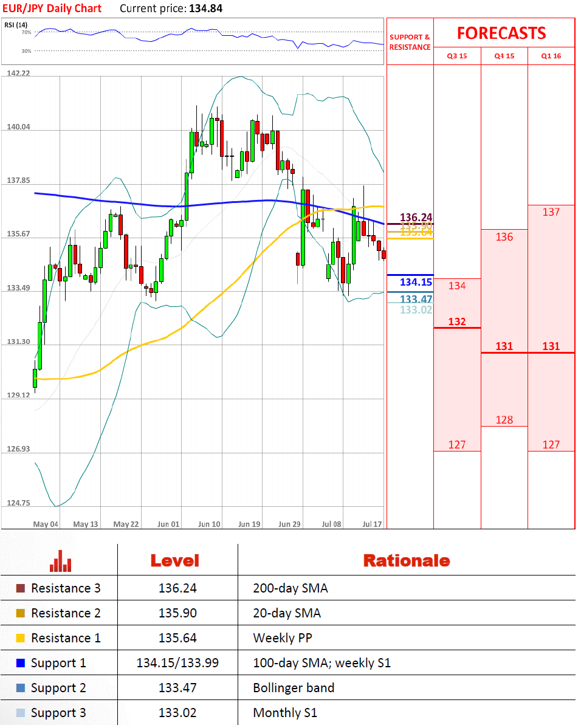Click the 20-day SMA rationale

point(287,614)
